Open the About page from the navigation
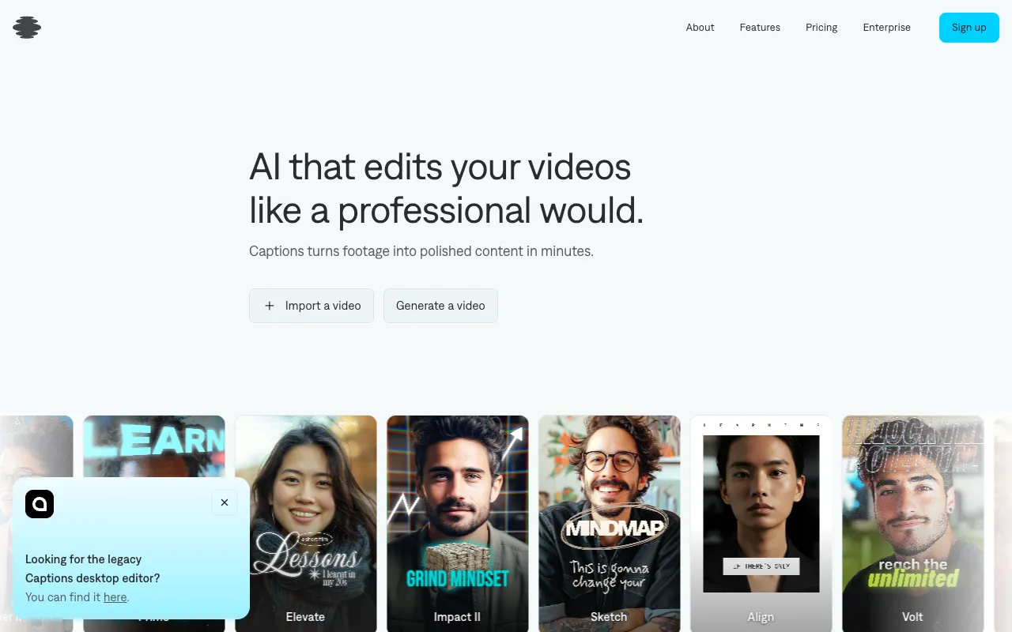Screen dimensions: 1012x632 (700, 27)
